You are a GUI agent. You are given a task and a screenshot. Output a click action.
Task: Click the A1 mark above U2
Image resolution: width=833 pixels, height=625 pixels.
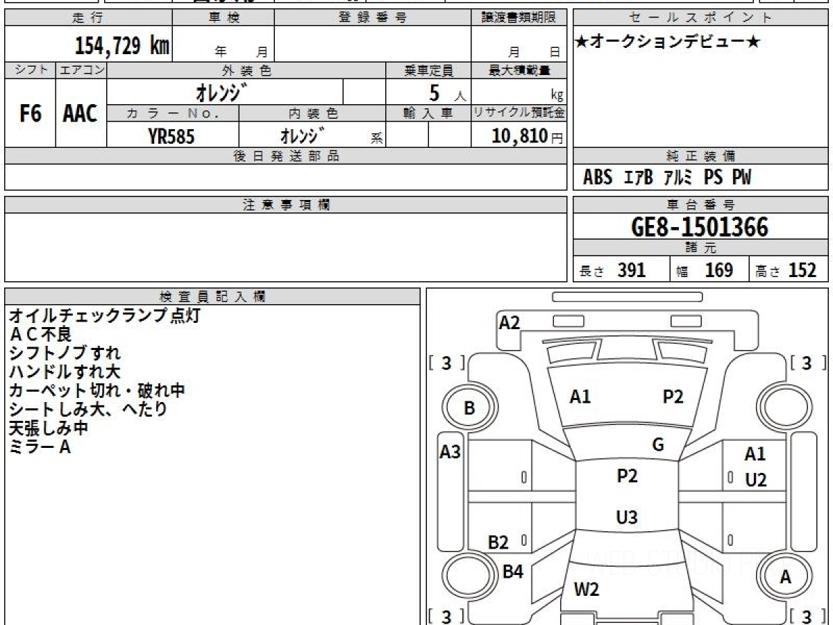[755, 454]
